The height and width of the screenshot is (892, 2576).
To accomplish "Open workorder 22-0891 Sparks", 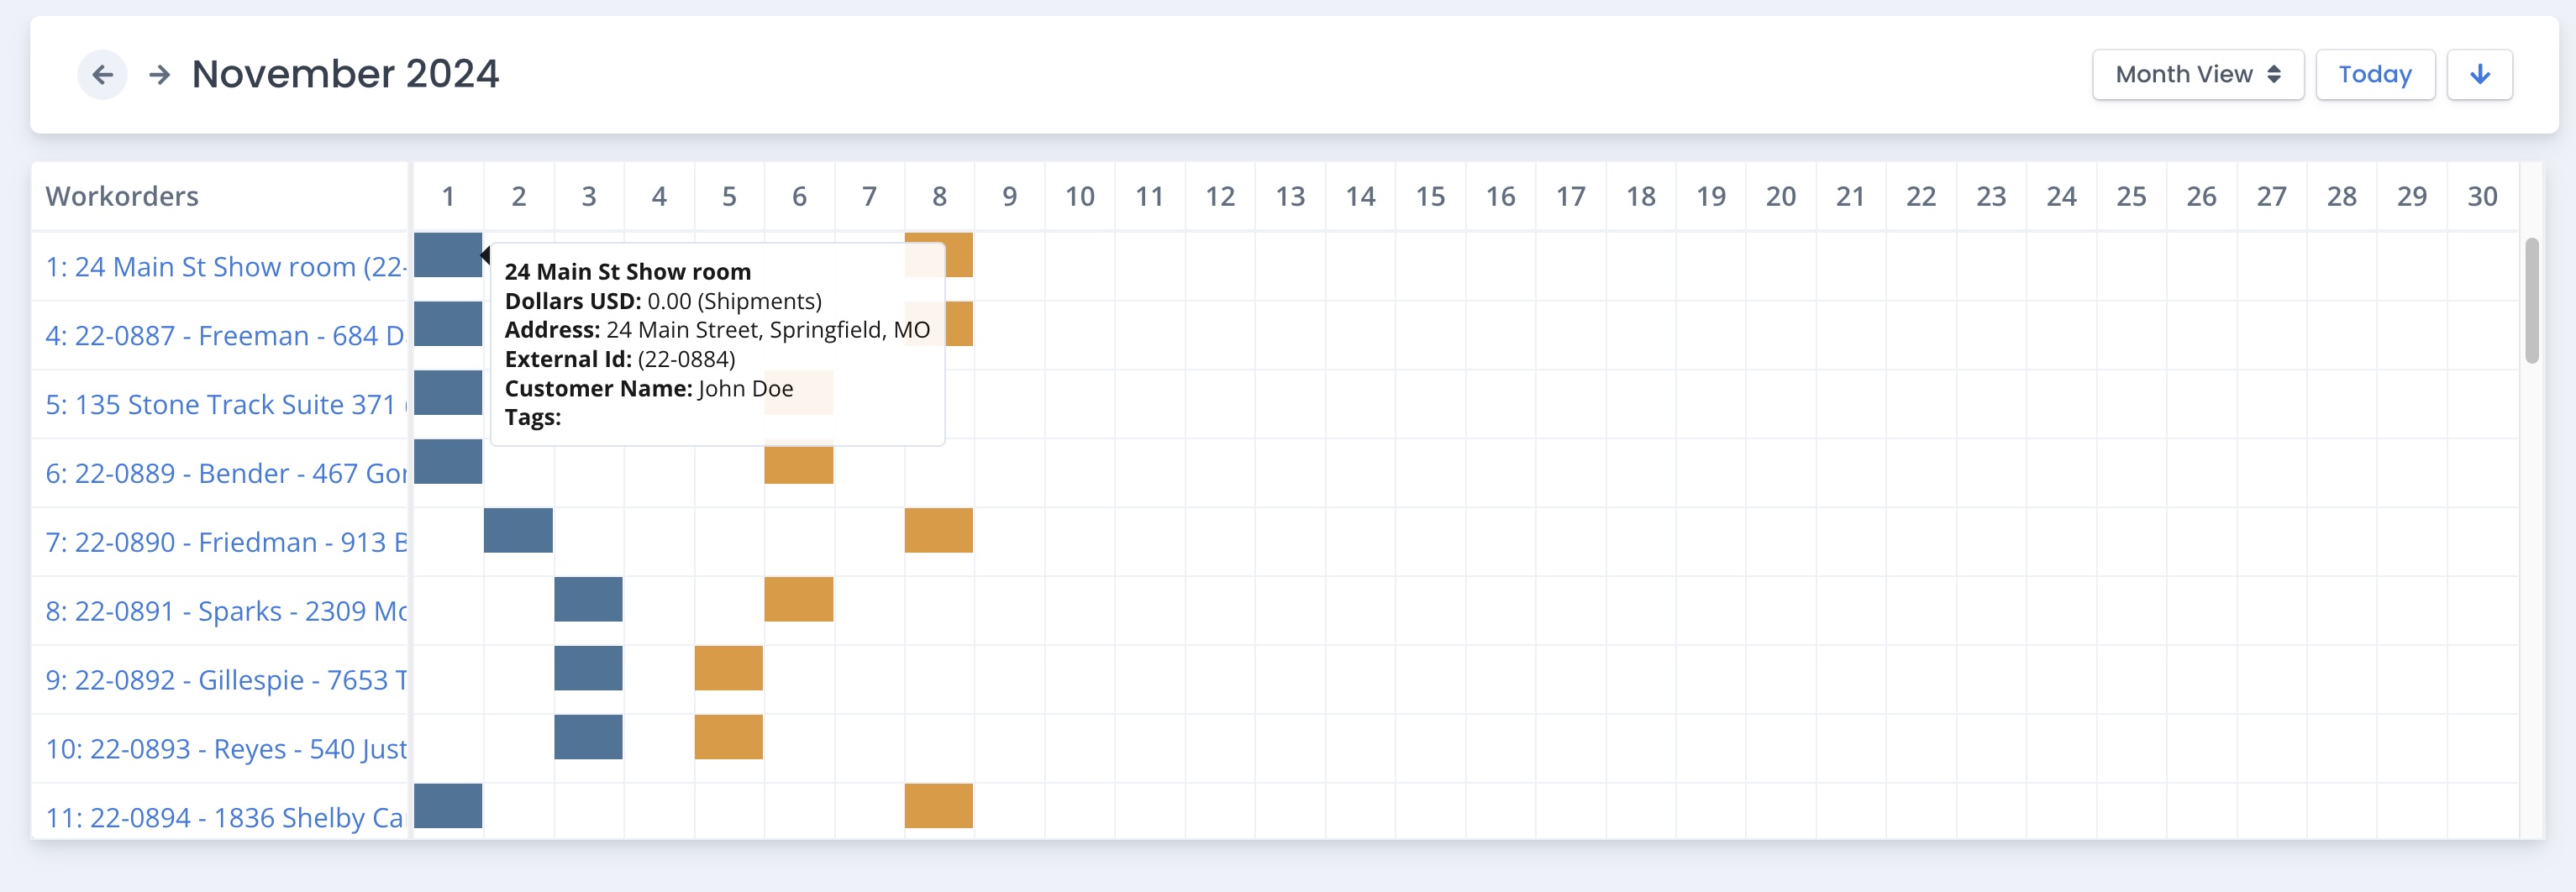I will coord(222,610).
